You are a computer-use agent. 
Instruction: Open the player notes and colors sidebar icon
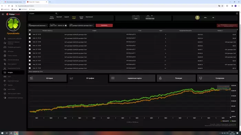click(5, 43)
